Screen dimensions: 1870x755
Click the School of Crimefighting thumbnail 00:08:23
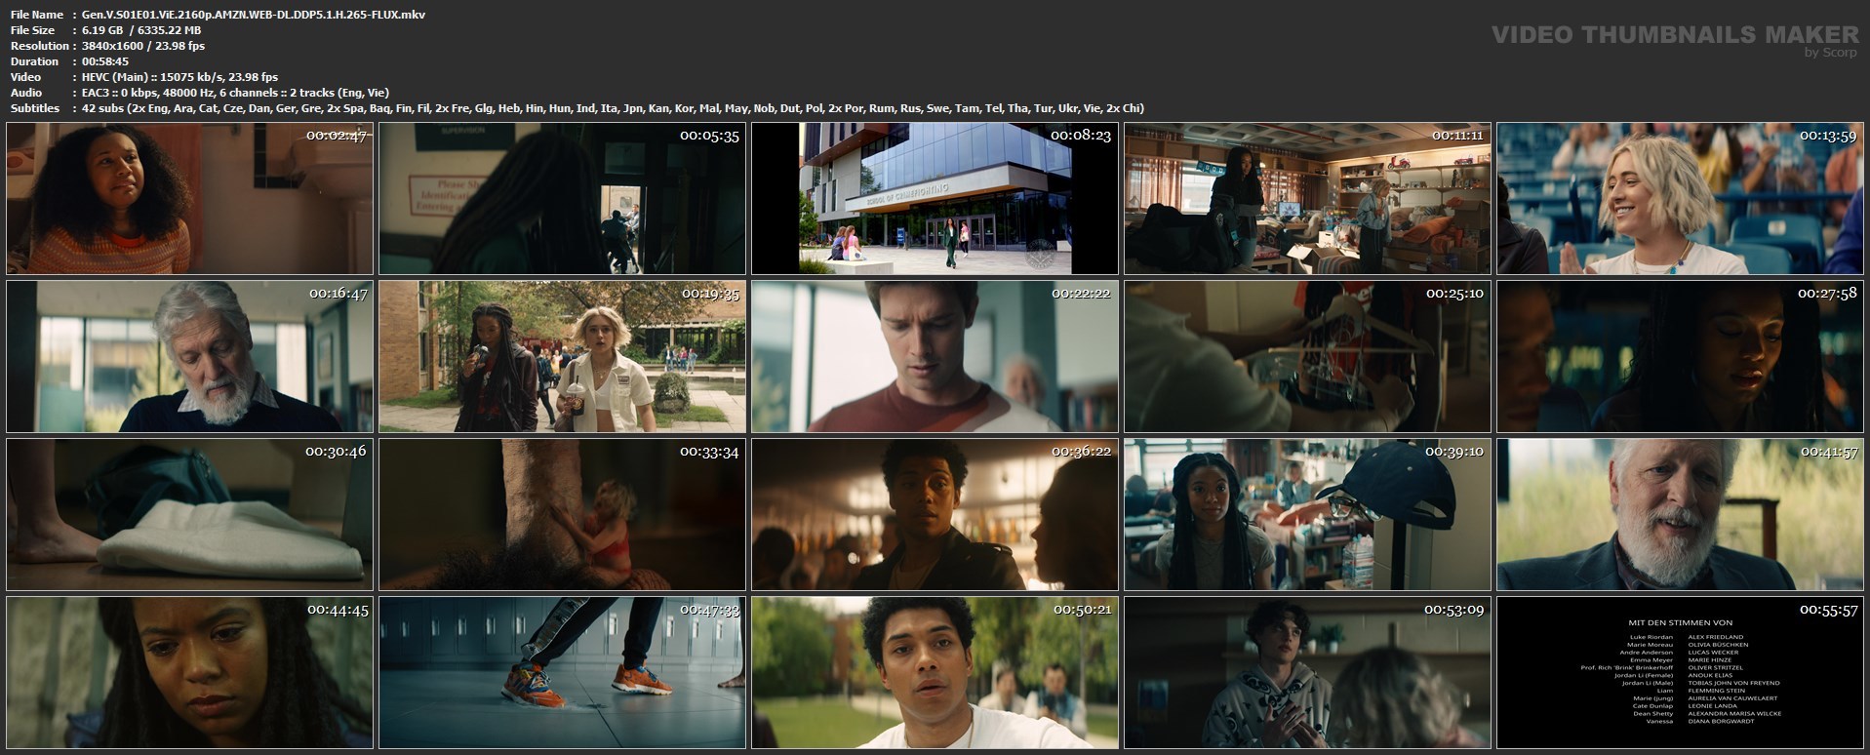pyautogui.click(x=935, y=199)
